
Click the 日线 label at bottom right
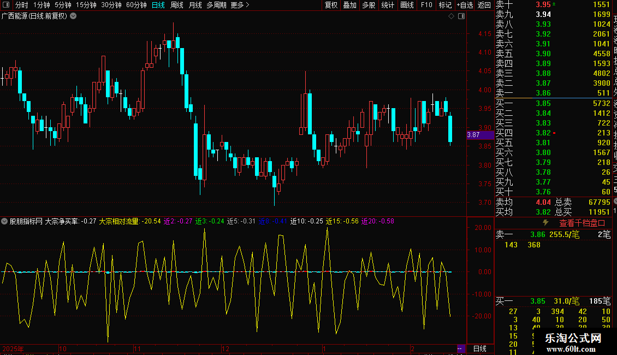tap(480, 348)
